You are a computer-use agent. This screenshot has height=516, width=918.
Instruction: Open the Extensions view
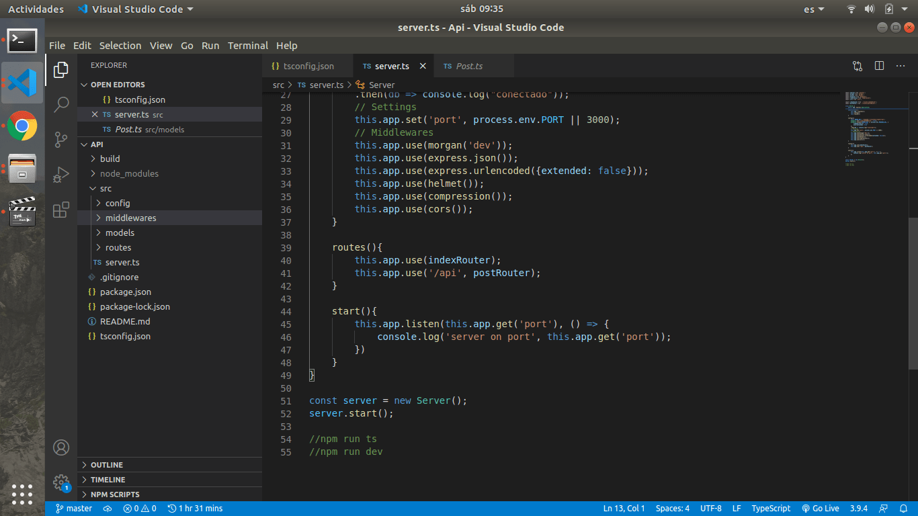coord(61,210)
